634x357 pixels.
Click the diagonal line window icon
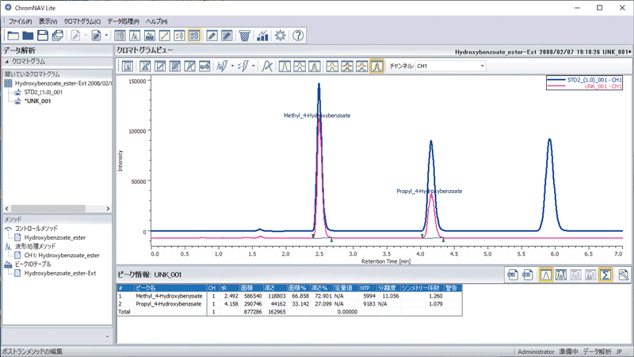pyautogui.click(x=165, y=36)
